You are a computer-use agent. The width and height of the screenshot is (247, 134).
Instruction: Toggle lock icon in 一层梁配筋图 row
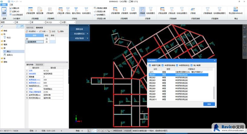click(46, 42)
